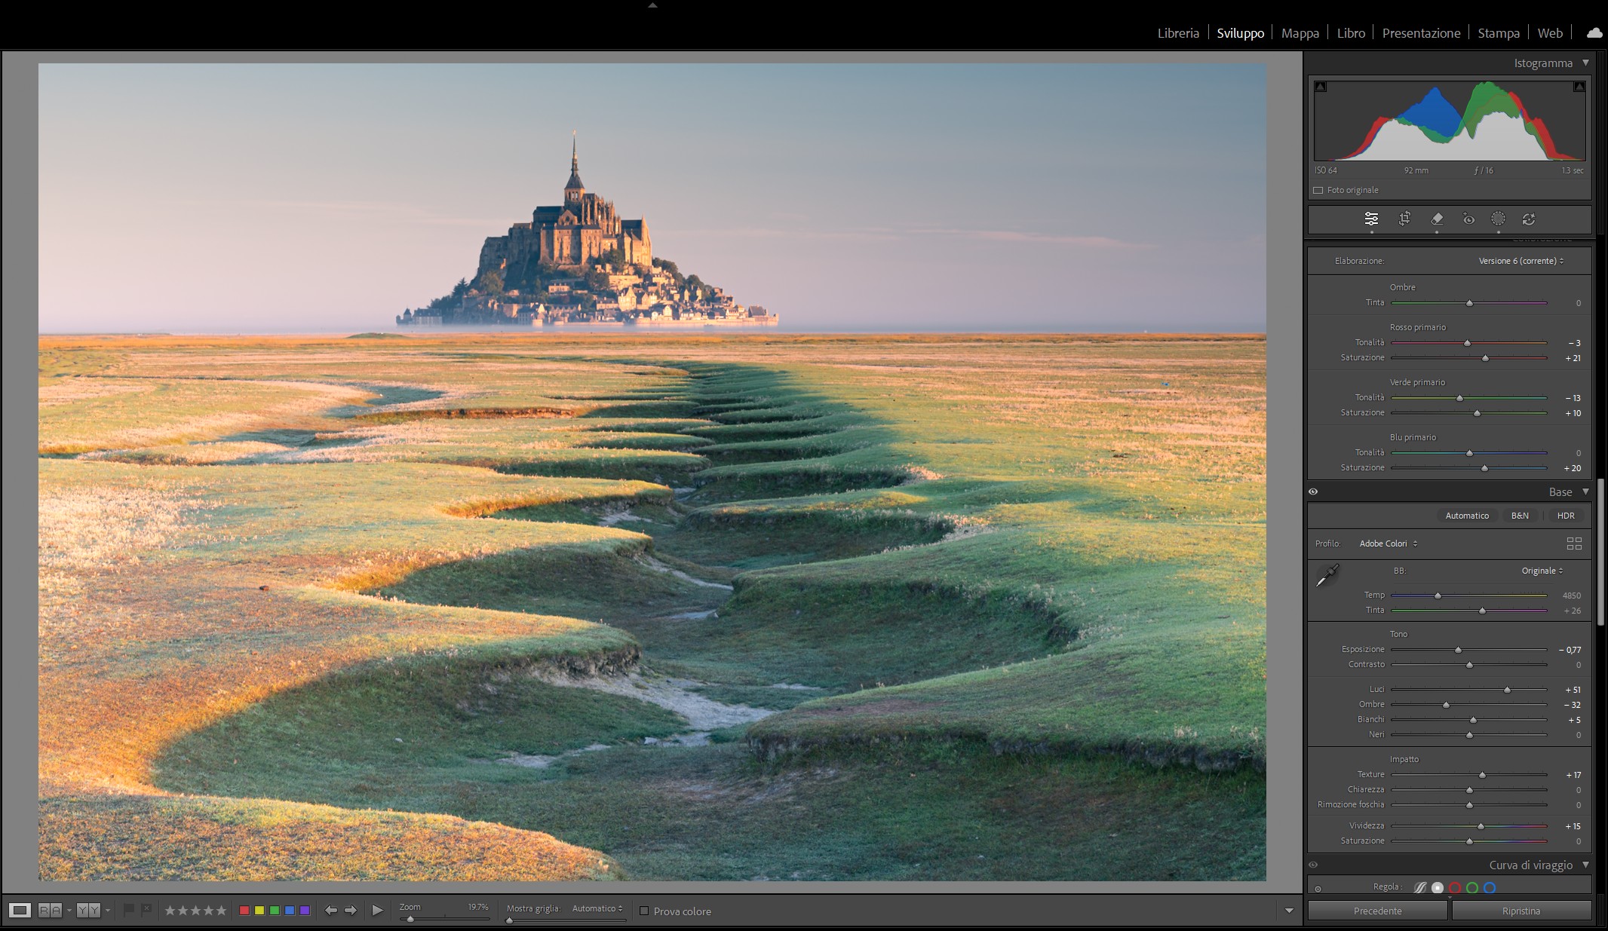
Task: Open reference view Y|Y options arrow
Action: (x=108, y=911)
